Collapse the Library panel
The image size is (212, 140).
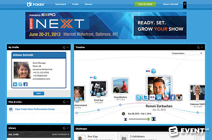[67, 128]
